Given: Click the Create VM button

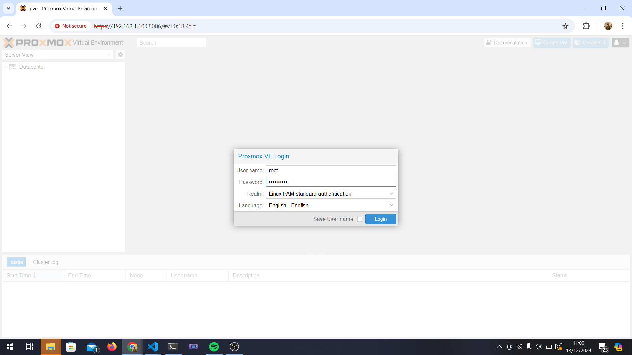Looking at the screenshot, I should (551, 43).
